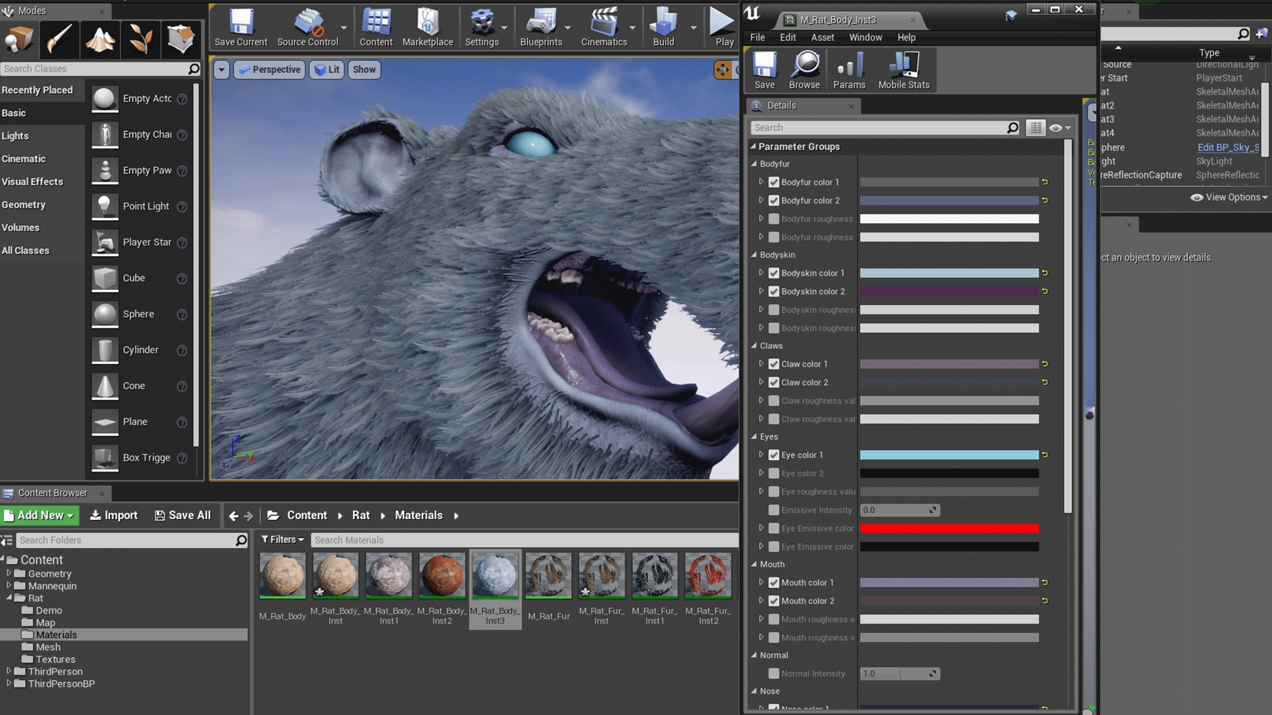Click Browse to locate asset in Content Browser

804,69
